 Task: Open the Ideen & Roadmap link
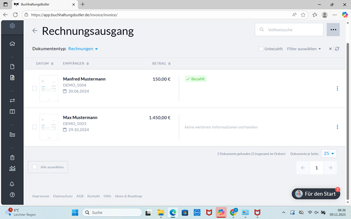point(129,196)
